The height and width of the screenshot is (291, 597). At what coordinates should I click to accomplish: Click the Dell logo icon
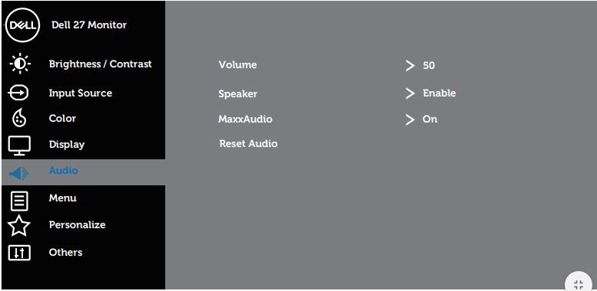pyautogui.click(x=22, y=25)
